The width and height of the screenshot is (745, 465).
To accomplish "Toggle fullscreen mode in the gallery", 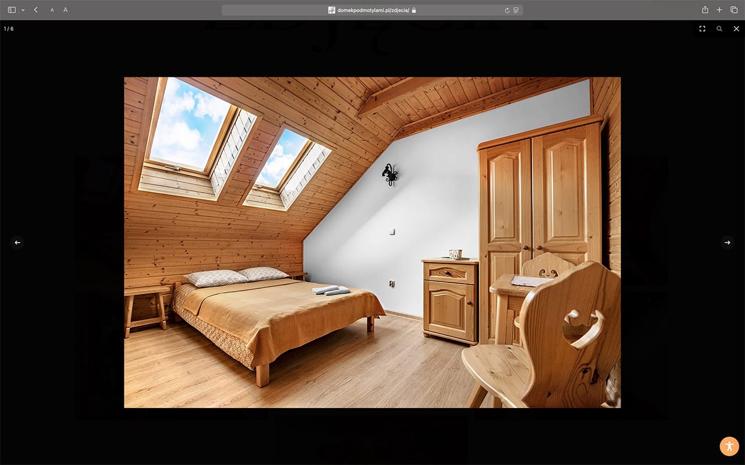I will pyautogui.click(x=703, y=28).
